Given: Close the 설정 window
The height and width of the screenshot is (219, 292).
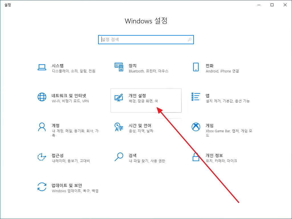Looking at the screenshot, I should click(x=285, y=5).
